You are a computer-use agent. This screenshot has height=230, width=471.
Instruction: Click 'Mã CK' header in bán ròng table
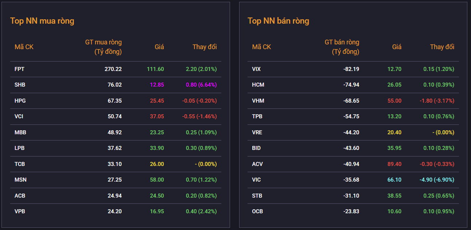pyautogui.click(x=262, y=47)
